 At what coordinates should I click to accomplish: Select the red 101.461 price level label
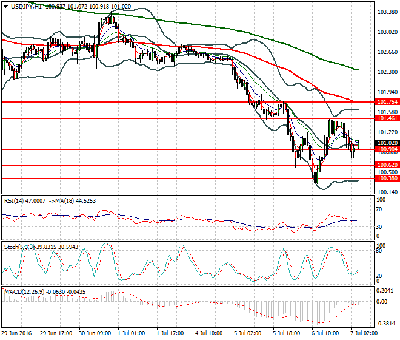tap(387, 118)
